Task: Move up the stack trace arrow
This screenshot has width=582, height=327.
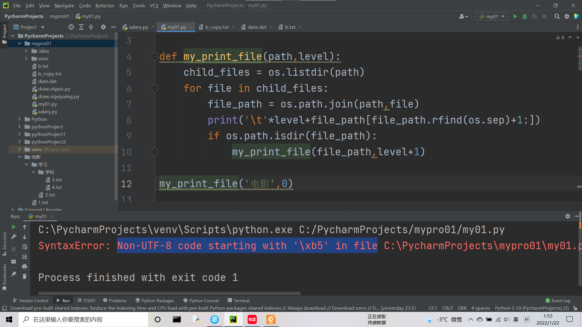Action: 25,227
